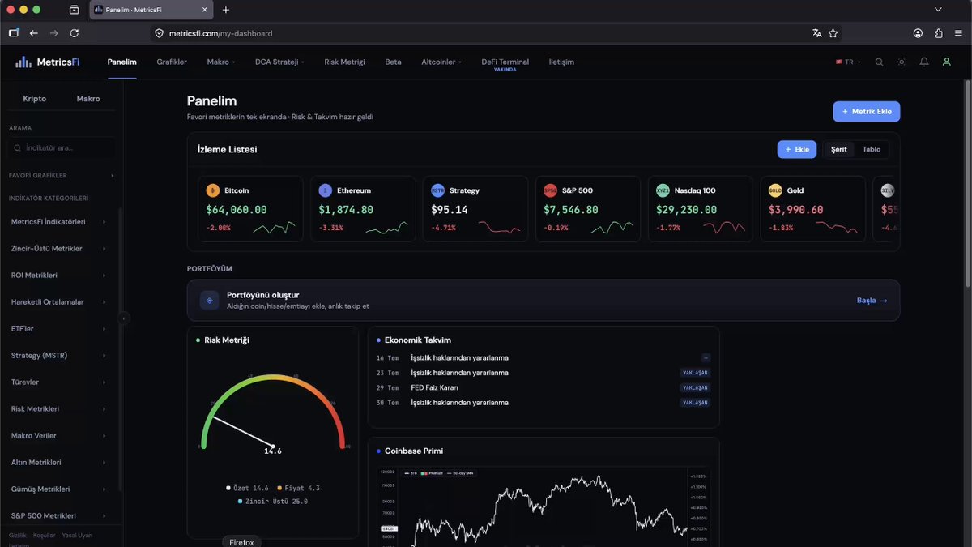Open notifications via the bell icon
972x547 pixels.
(924, 62)
